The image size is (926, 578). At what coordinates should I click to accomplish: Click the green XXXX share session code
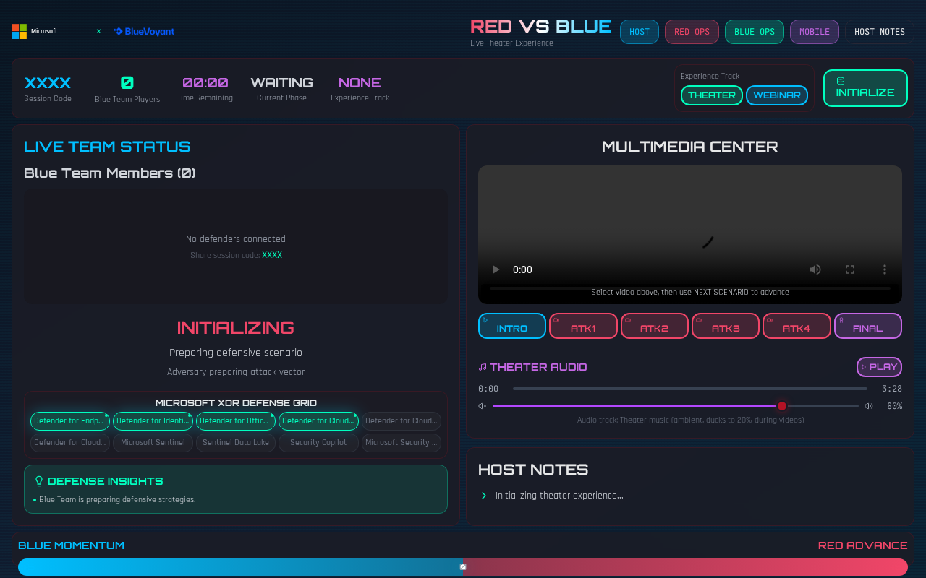coord(272,256)
